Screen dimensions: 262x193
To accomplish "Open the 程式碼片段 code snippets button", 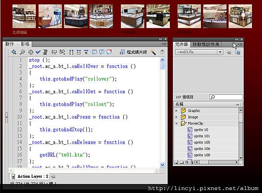I will click(133, 52).
